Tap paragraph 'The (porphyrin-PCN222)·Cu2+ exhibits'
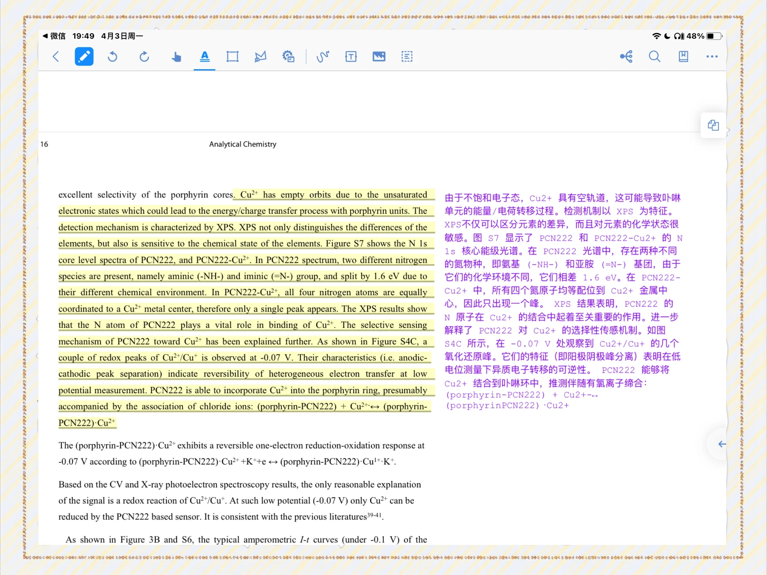The image size is (767, 575). (241, 453)
